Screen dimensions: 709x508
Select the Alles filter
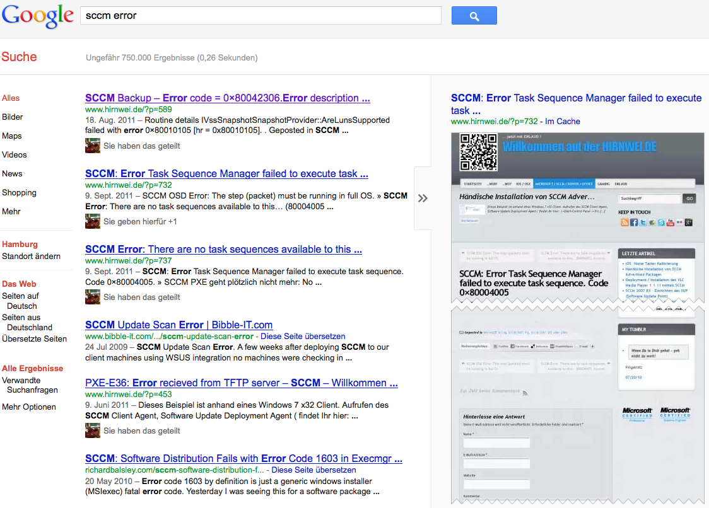click(x=11, y=98)
